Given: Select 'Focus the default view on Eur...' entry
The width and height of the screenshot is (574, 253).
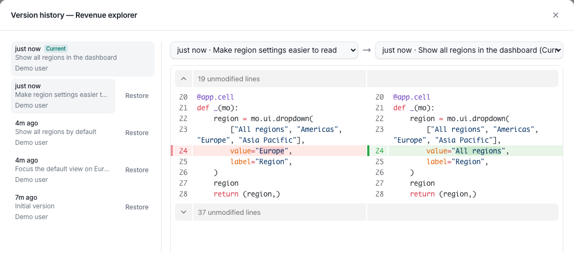Looking at the screenshot, I should coord(63,170).
